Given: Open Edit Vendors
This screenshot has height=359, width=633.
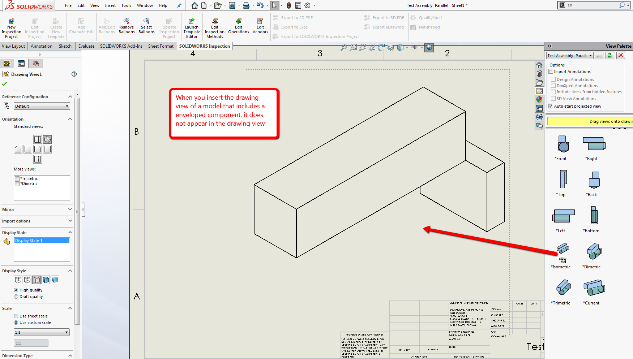Looking at the screenshot, I should (x=260, y=26).
